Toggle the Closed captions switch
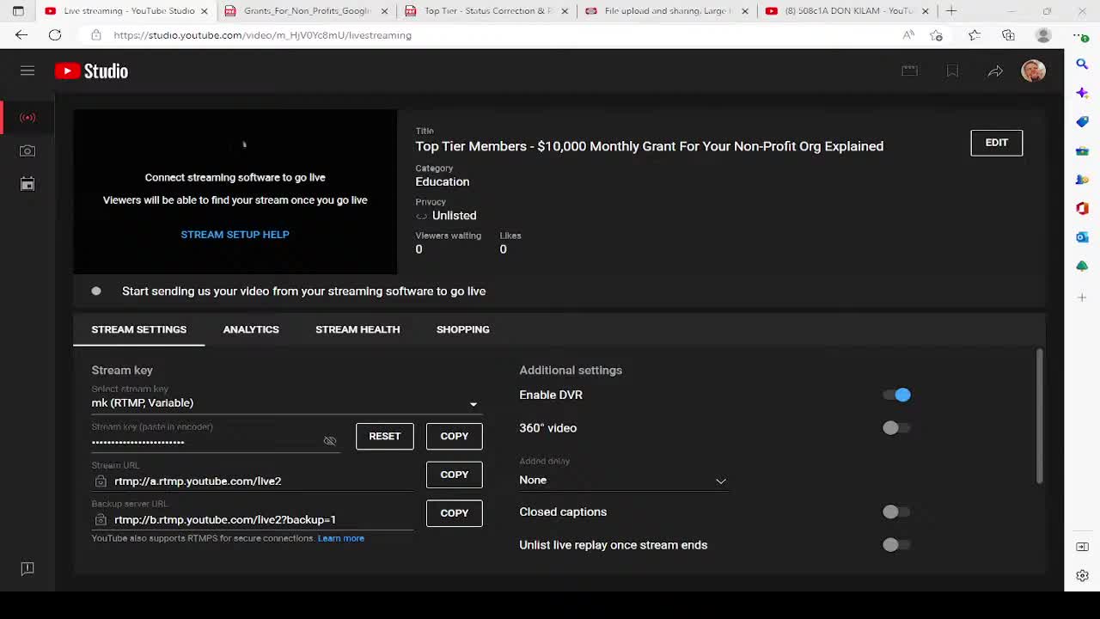The image size is (1100, 619). click(x=896, y=512)
